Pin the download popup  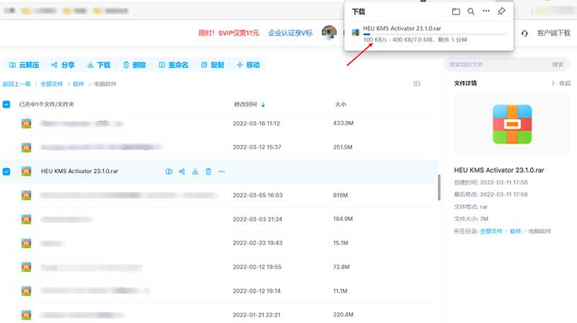pos(501,12)
